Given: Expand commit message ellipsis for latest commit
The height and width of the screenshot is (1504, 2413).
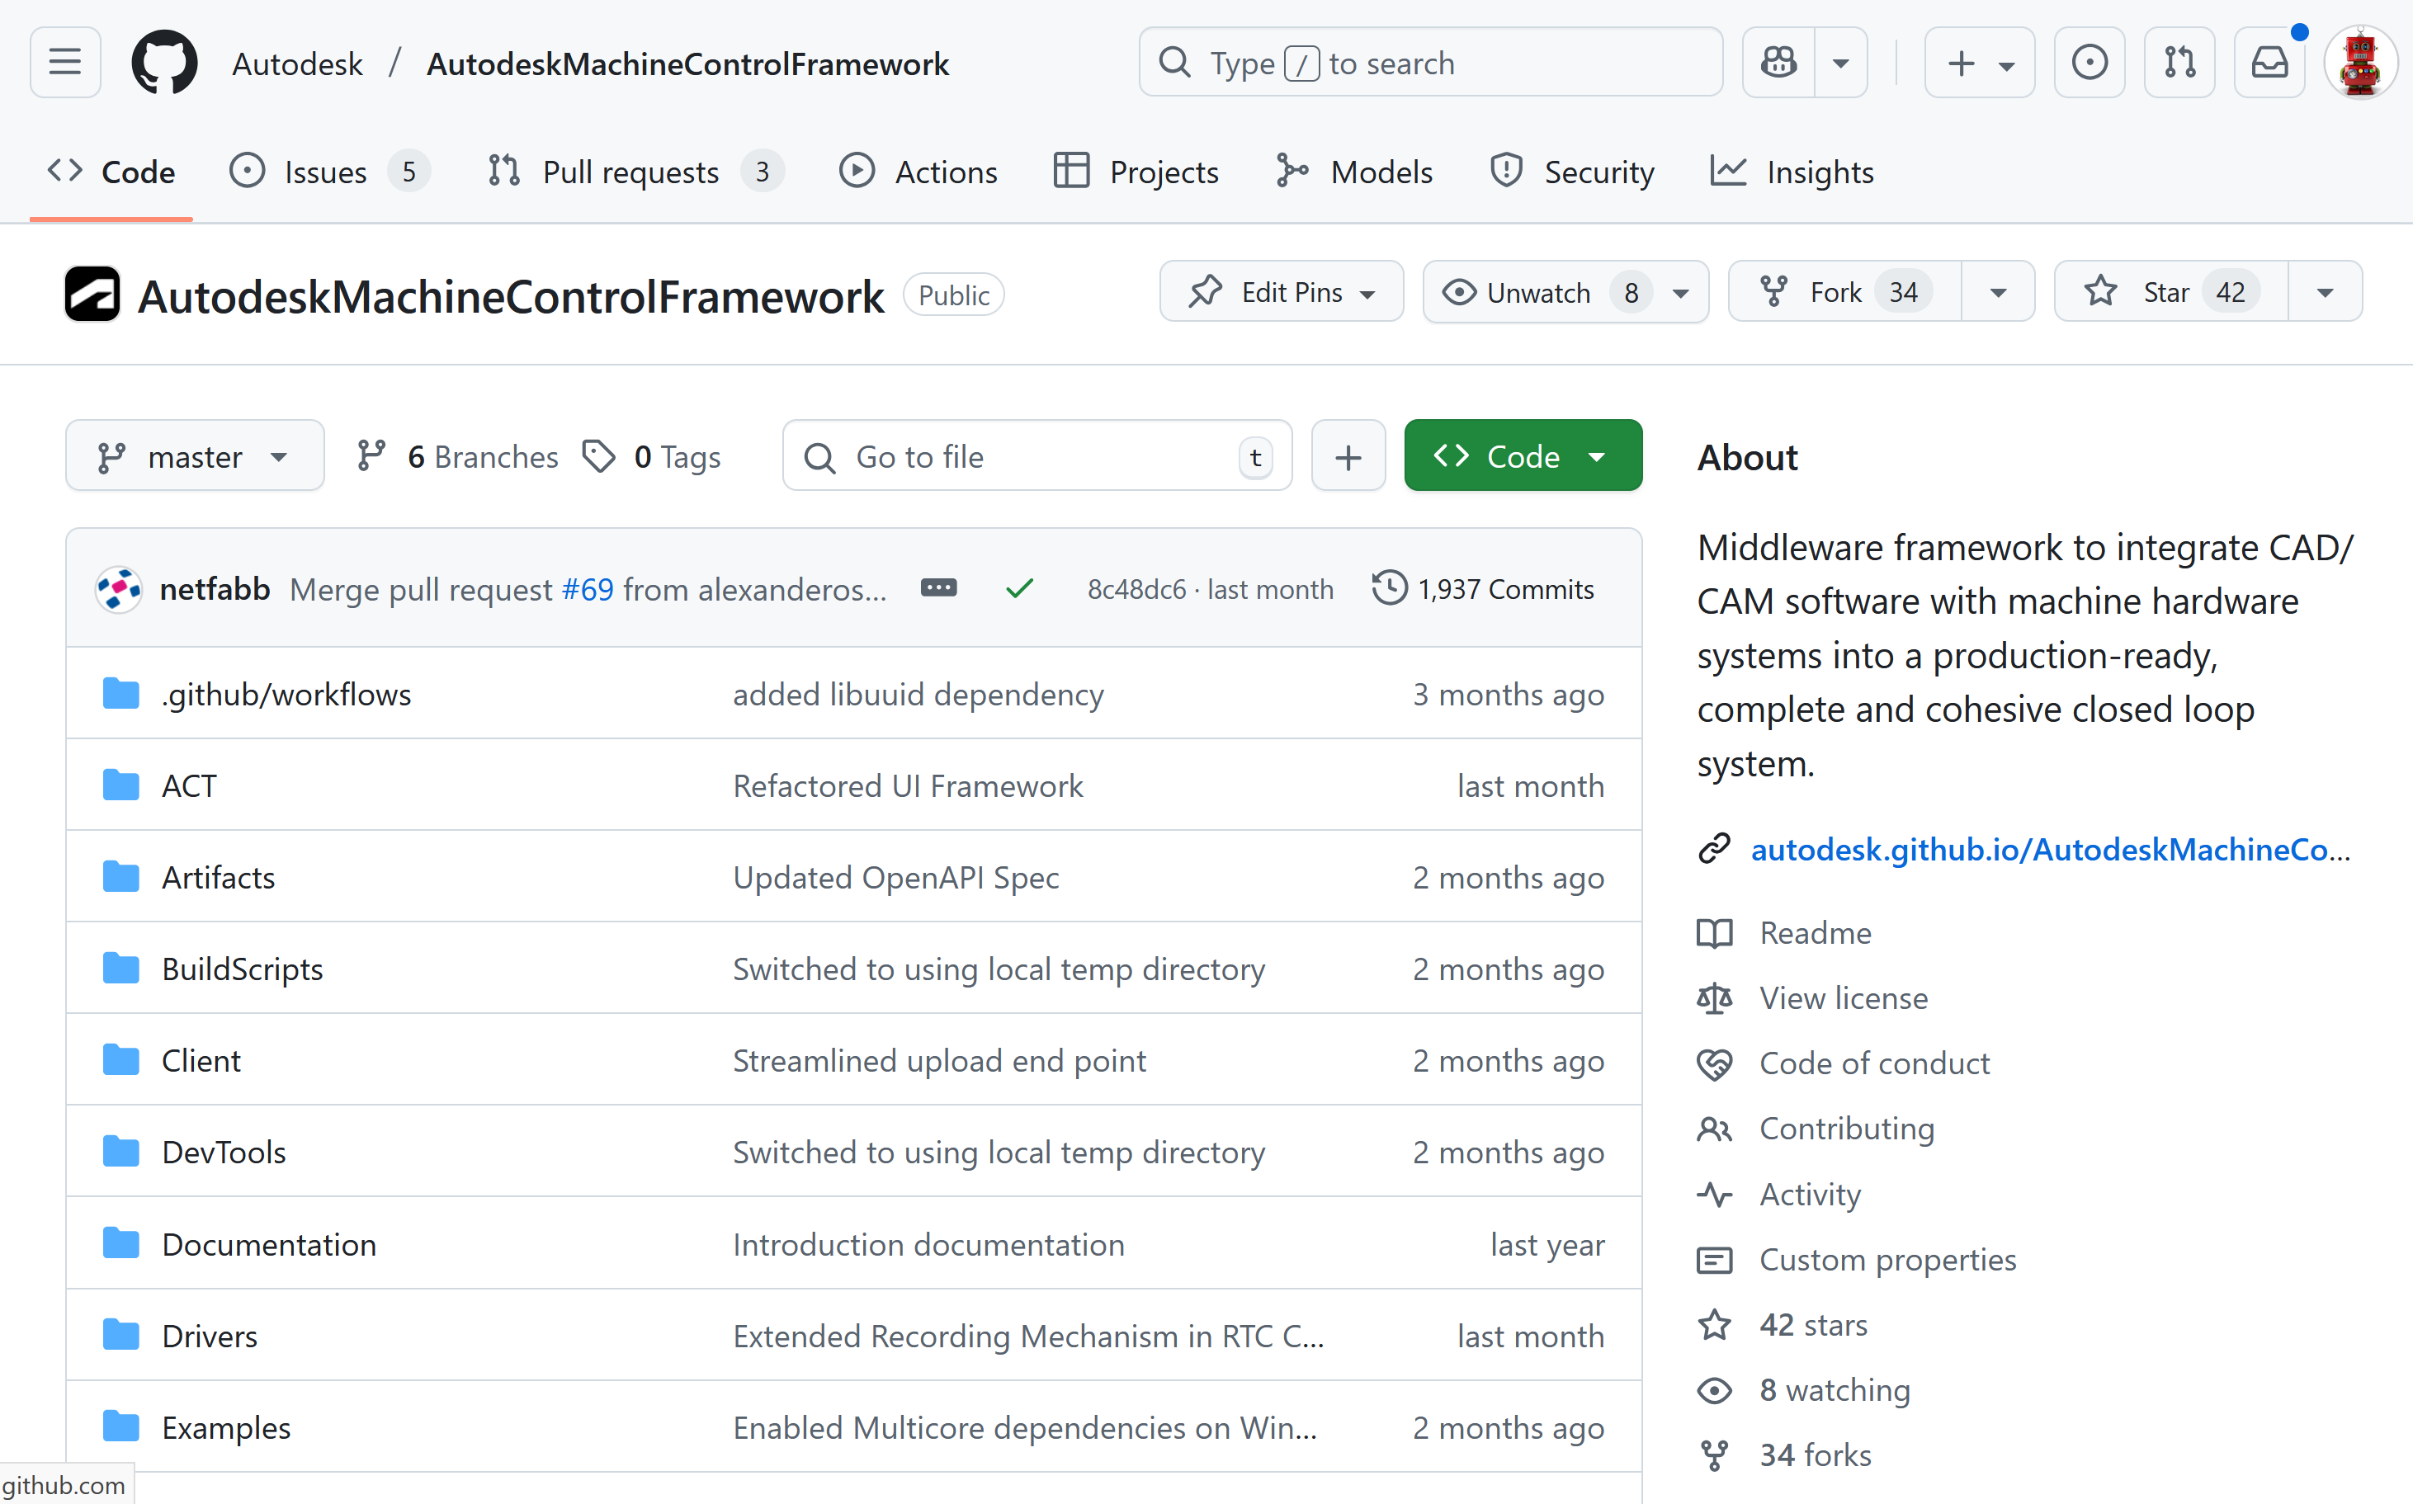Looking at the screenshot, I should pyautogui.click(x=938, y=588).
